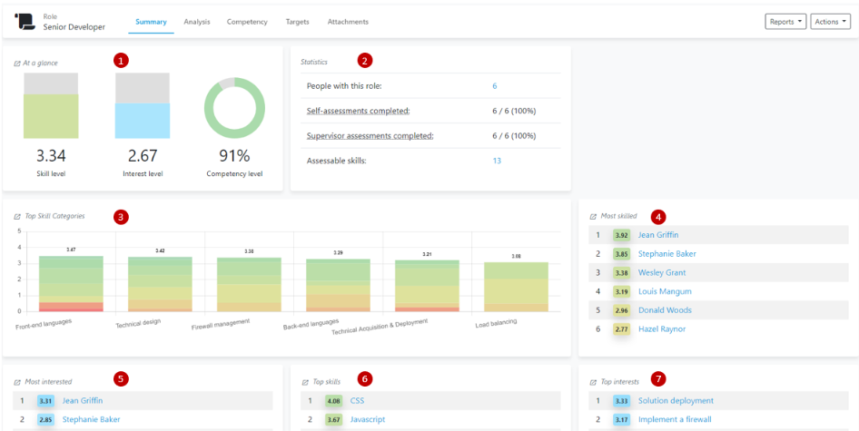Viewport: 859px width, 431px height.
Task: Click the Competency level donut chart
Action: point(233,108)
